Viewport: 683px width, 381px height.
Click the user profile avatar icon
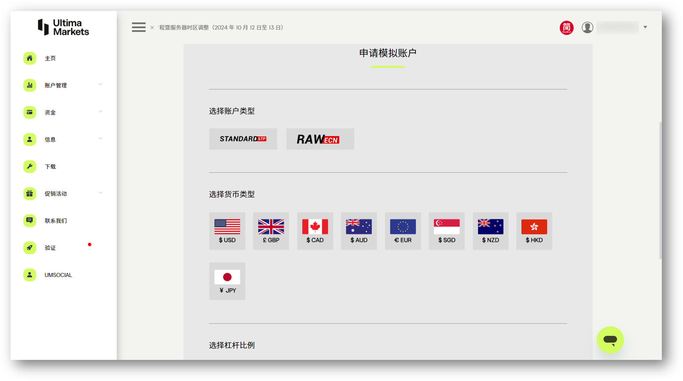587,27
